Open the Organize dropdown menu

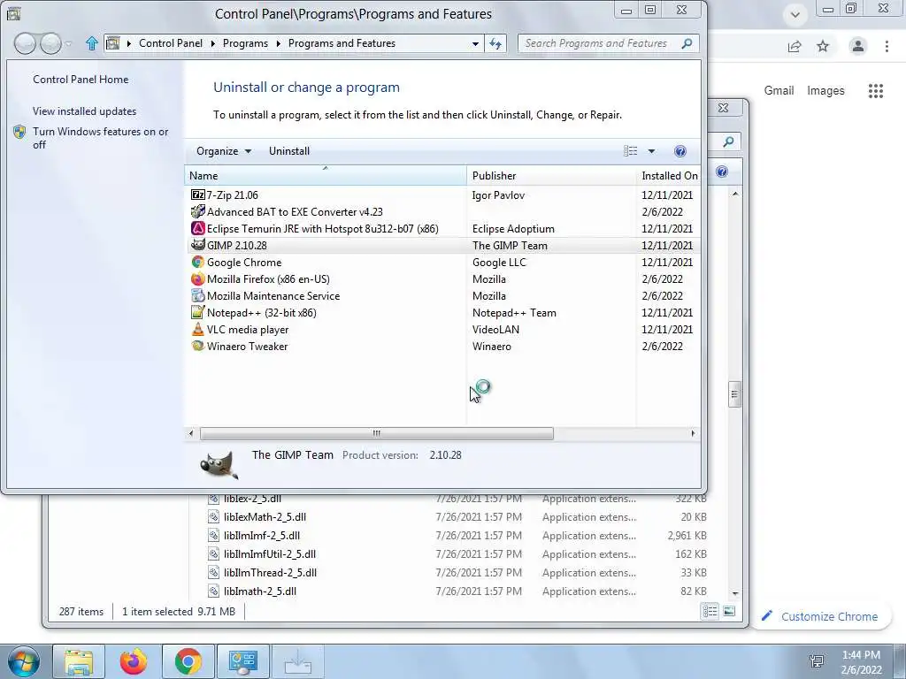224,151
